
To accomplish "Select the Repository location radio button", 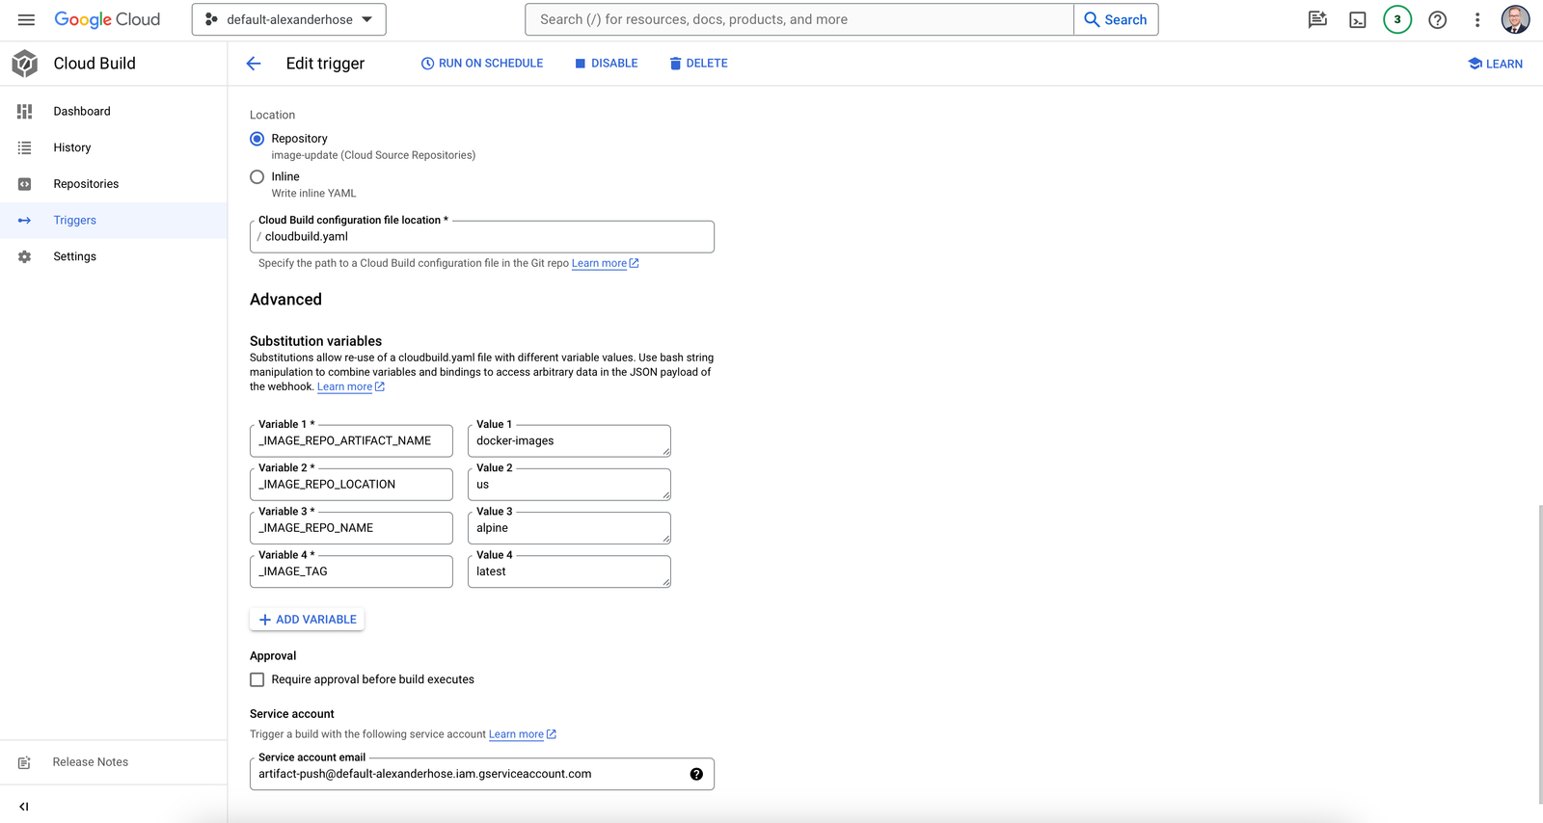I will pos(257,139).
